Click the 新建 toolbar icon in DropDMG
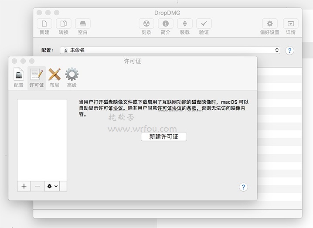Screen dimensions: 313x228 coord(44,24)
